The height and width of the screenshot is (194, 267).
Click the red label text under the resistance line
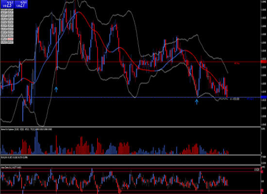237,64
